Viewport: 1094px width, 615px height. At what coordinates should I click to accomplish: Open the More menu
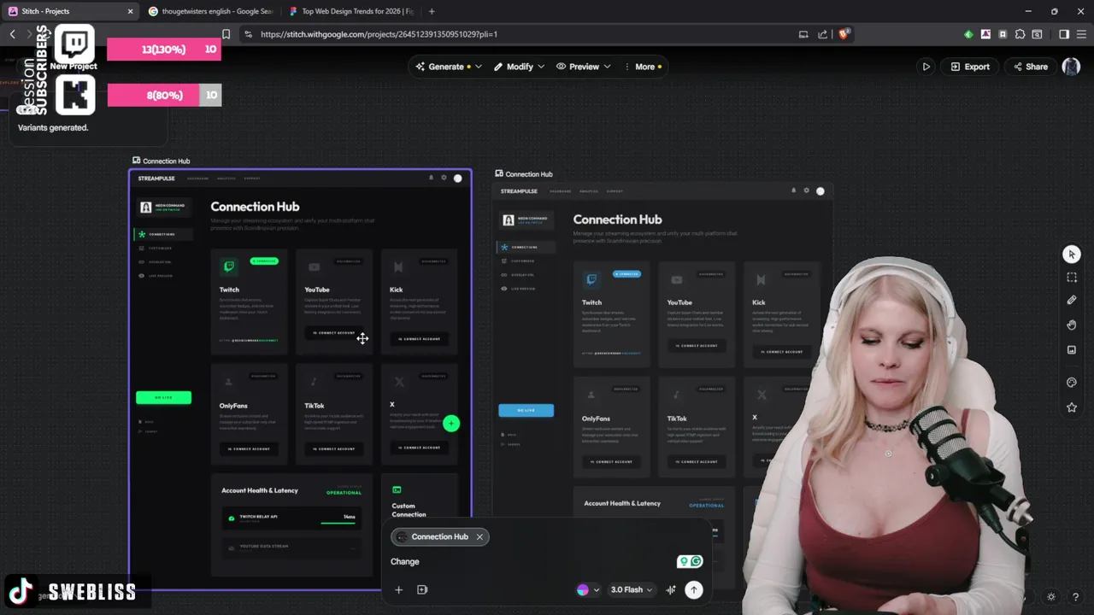click(x=643, y=67)
